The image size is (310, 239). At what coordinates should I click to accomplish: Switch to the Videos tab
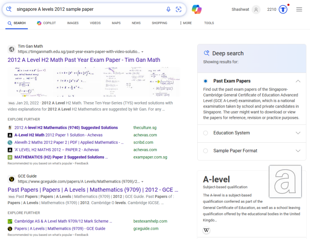click(95, 23)
